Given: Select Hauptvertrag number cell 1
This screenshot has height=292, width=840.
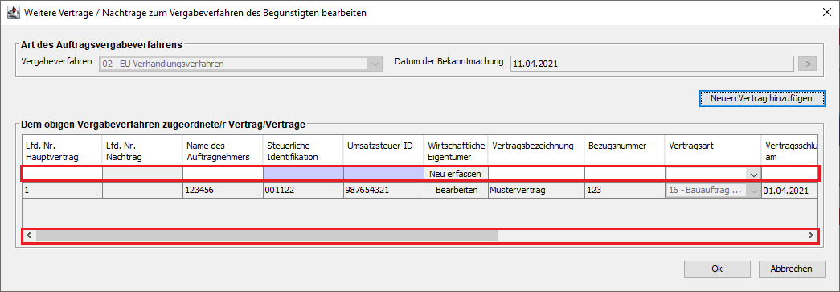Looking at the screenshot, I should (x=62, y=190).
